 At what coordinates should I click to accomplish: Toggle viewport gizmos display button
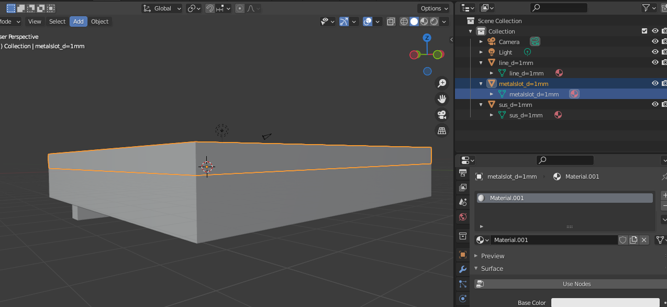(x=344, y=21)
